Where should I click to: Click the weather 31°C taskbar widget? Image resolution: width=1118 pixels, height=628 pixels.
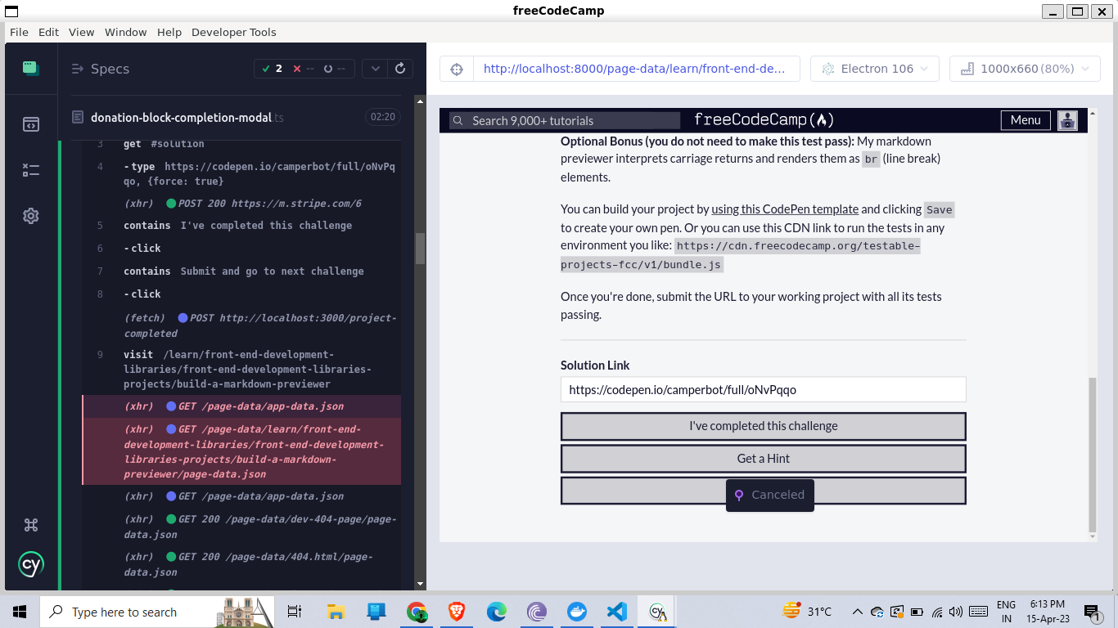pos(807,612)
